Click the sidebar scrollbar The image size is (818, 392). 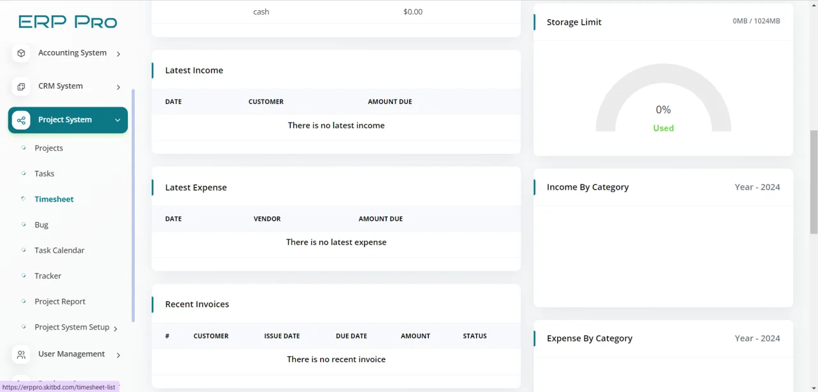133,206
